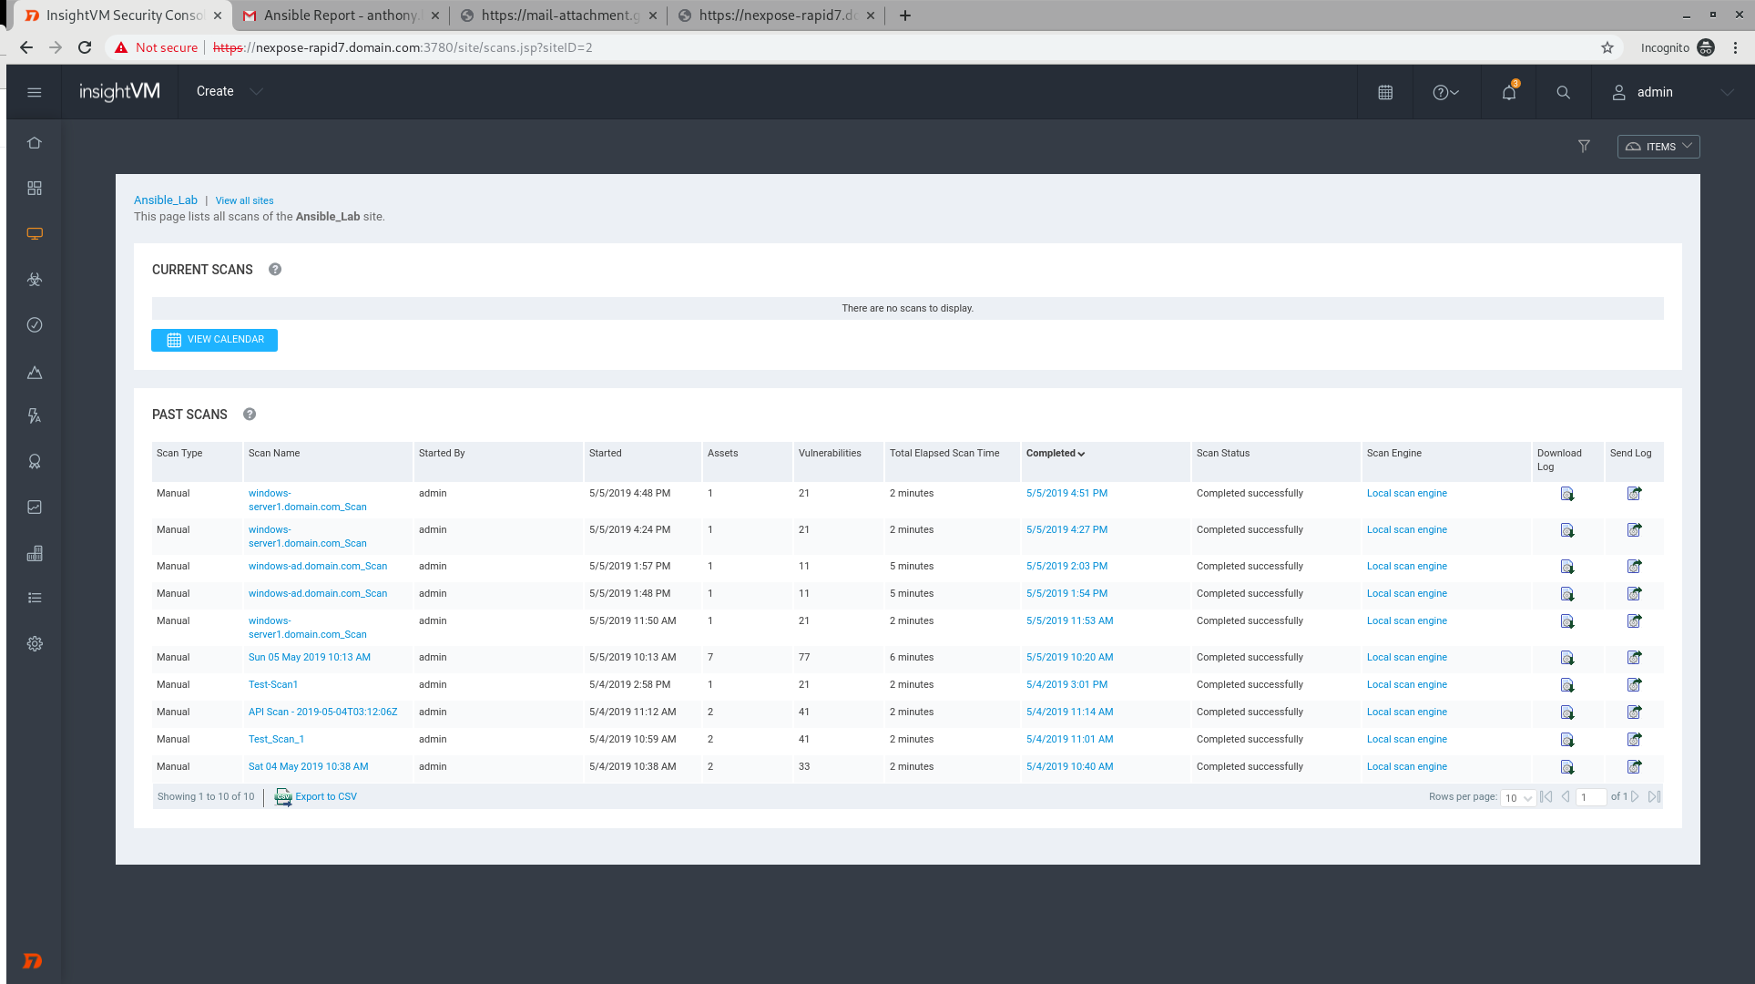Go to the next results page arrow
Viewport: 1755px width, 984px height.
1636,797
